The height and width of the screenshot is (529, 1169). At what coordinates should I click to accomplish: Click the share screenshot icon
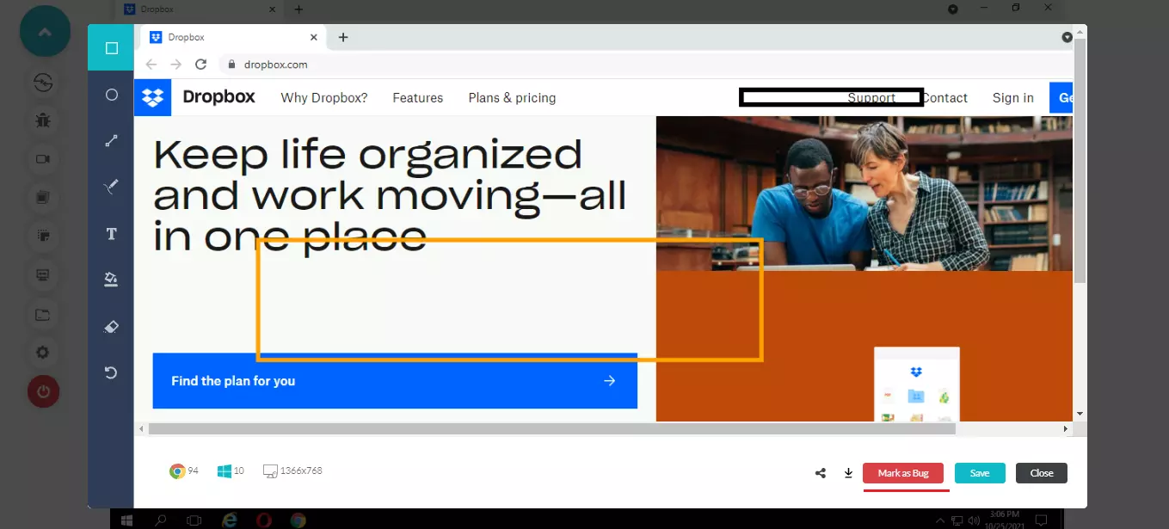[821, 473]
